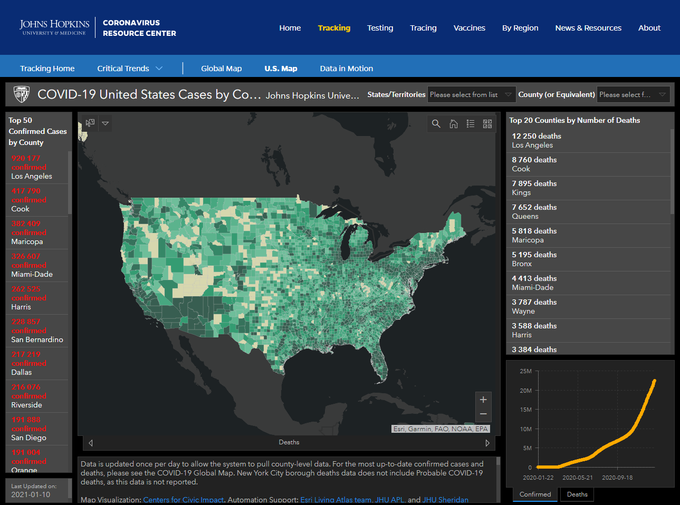Open News & Resources page
The image size is (680, 505).
coord(588,28)
